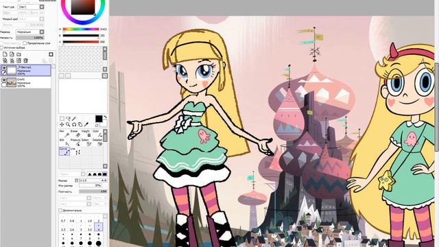The image size is (439, 247).
Task: Click the clear layer icon
Action: pyautogui.click(x=19, y=60)
